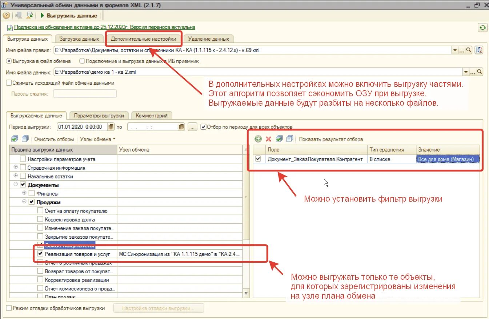Check Начальные остатки checkbox
The height and width of the screenshot is (319, 489).
tap(23, 176)
